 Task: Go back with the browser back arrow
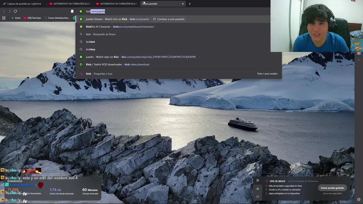tap(4, 11)
